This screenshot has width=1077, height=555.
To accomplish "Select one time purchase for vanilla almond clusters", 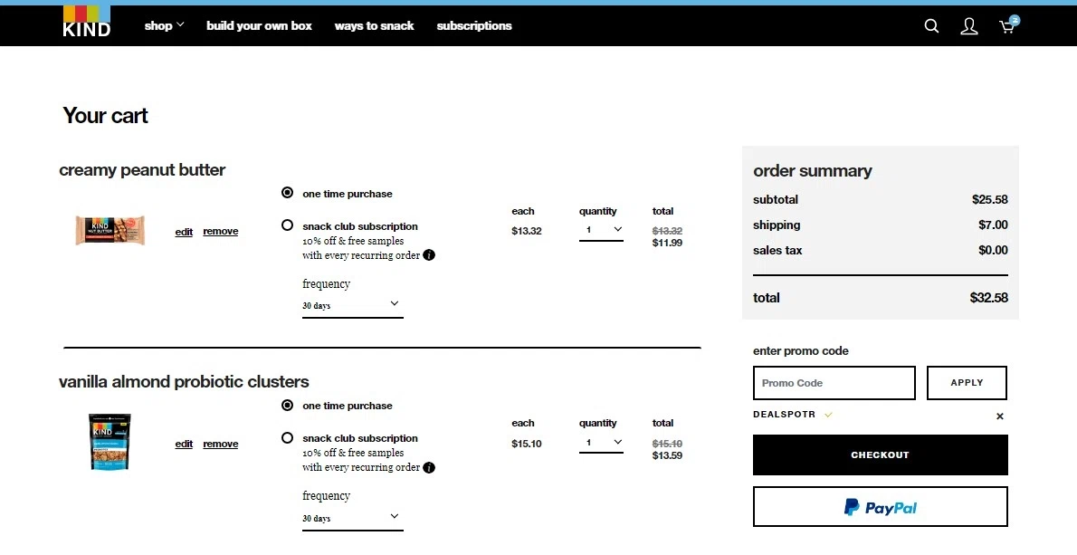I will click(x=287, y=406).
